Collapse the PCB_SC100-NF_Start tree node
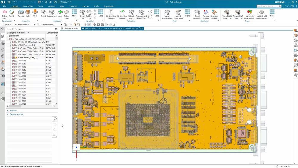This screenshot has width=298, height=168. click(x=8, y=39)
